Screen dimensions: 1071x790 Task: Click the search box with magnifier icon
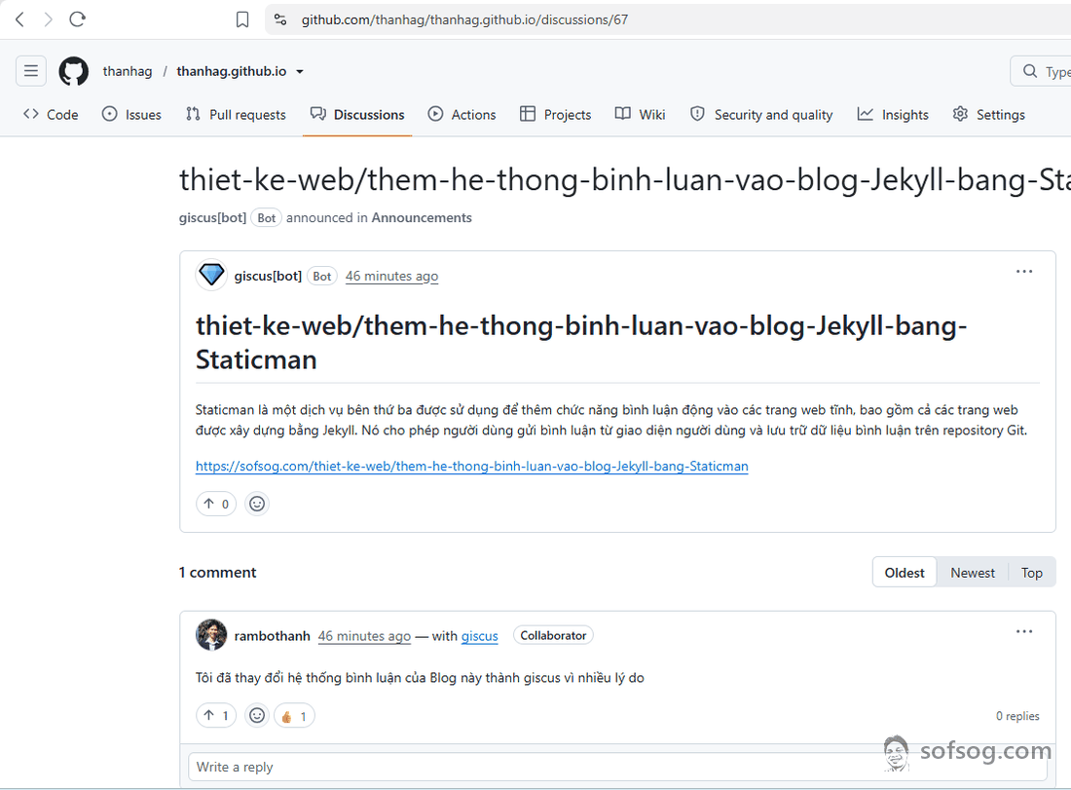coord(1040,71)
